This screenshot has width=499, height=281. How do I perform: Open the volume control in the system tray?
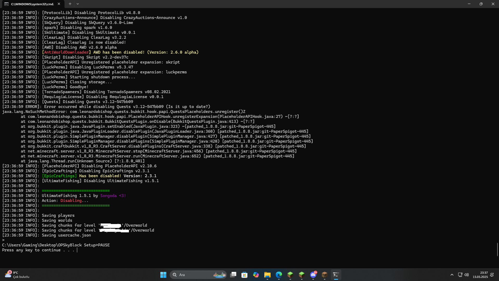pos(467,275)
